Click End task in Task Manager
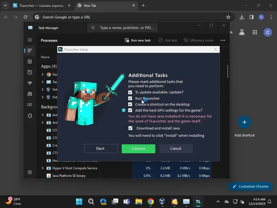277x208 pixels. pyautogui.click(x=168, y=40)
